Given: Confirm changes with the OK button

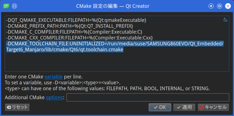Looking at the screenshot, I should click(160, 107).
